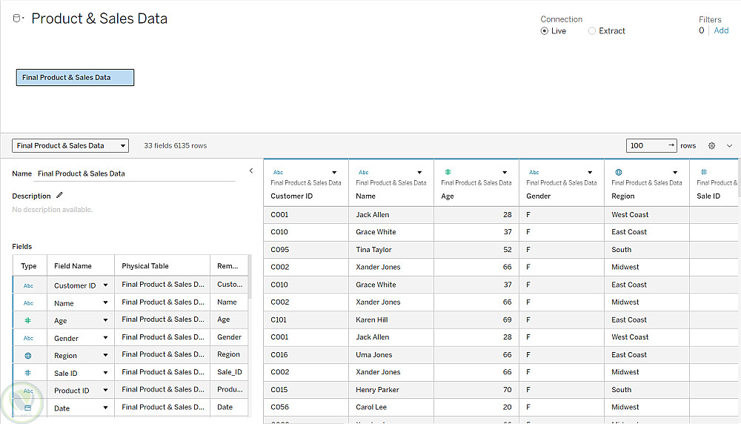Open Age field row dropdown arrow

click(105, 320)
